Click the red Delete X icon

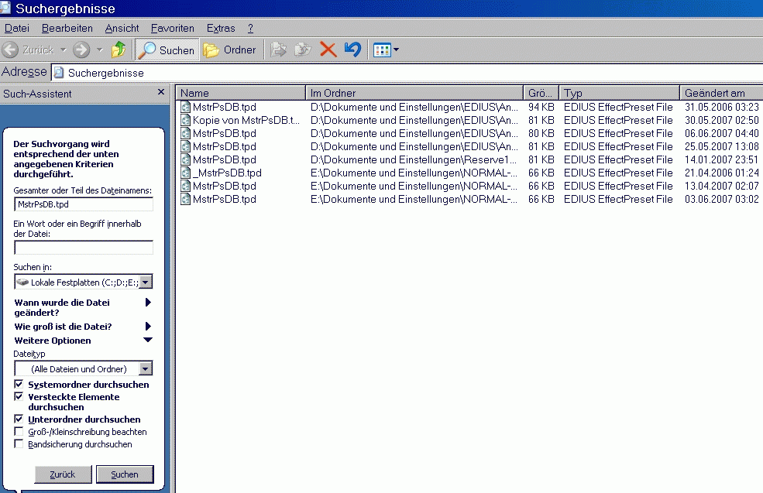[328, 50]
